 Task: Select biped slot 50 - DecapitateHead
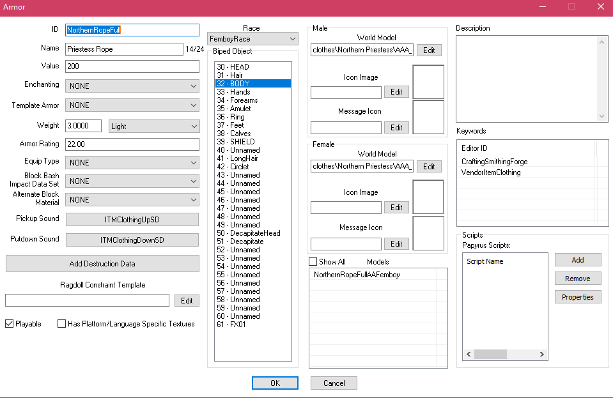(253, 233)
